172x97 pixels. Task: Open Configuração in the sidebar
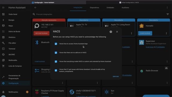click(x=15, y=83)
